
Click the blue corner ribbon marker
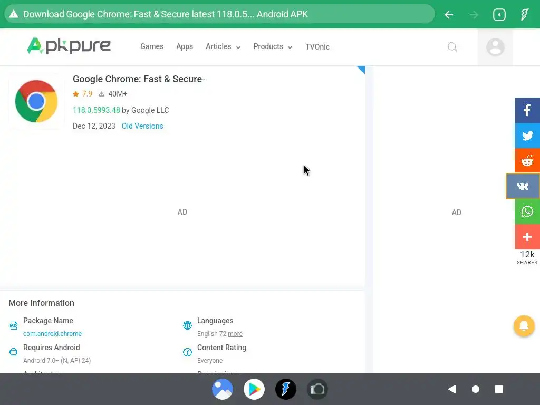coord(362,69)
